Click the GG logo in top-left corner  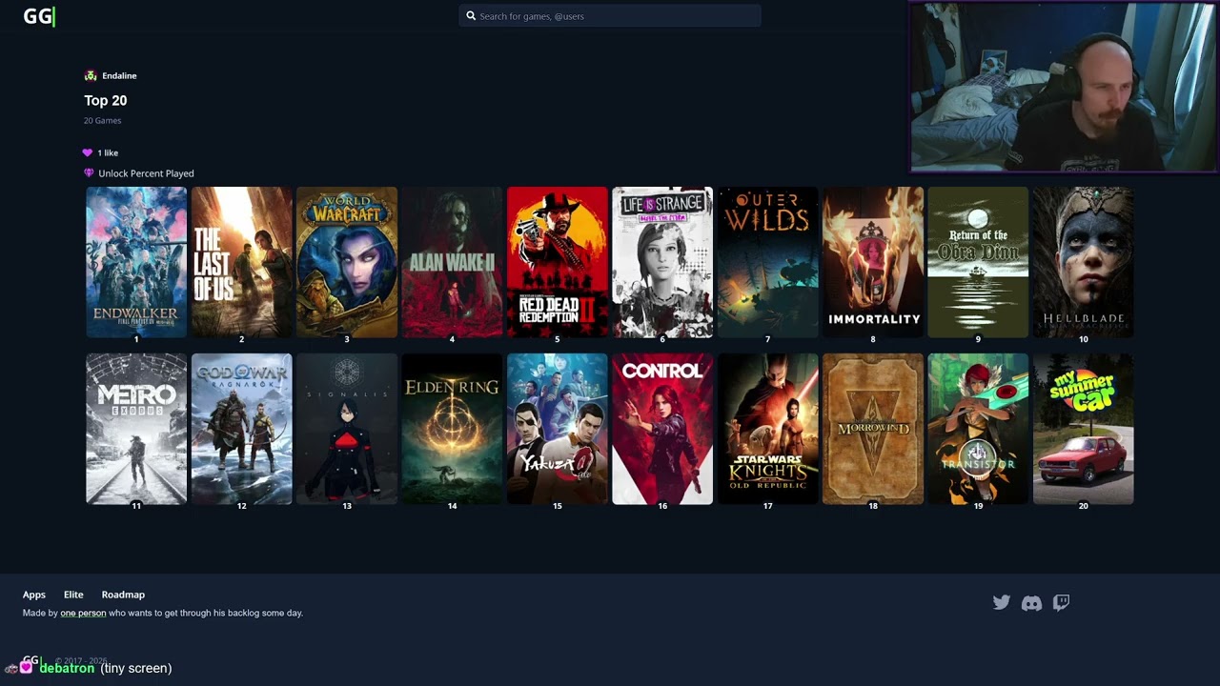[x=38, y=16]
